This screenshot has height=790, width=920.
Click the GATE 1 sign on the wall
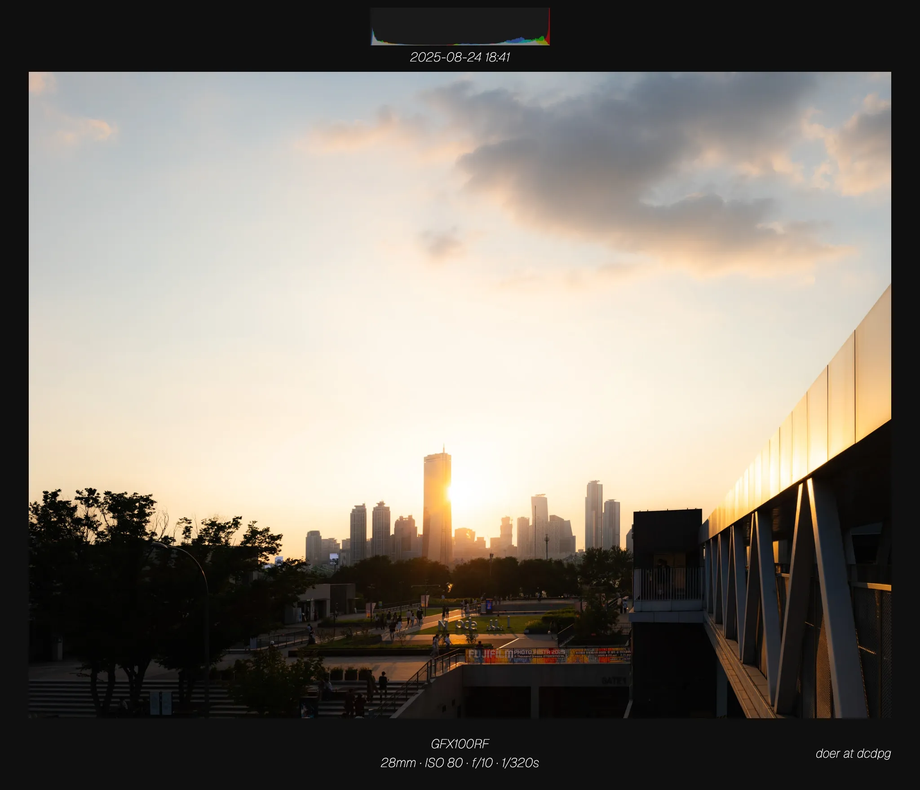click(x=614, y=681)
